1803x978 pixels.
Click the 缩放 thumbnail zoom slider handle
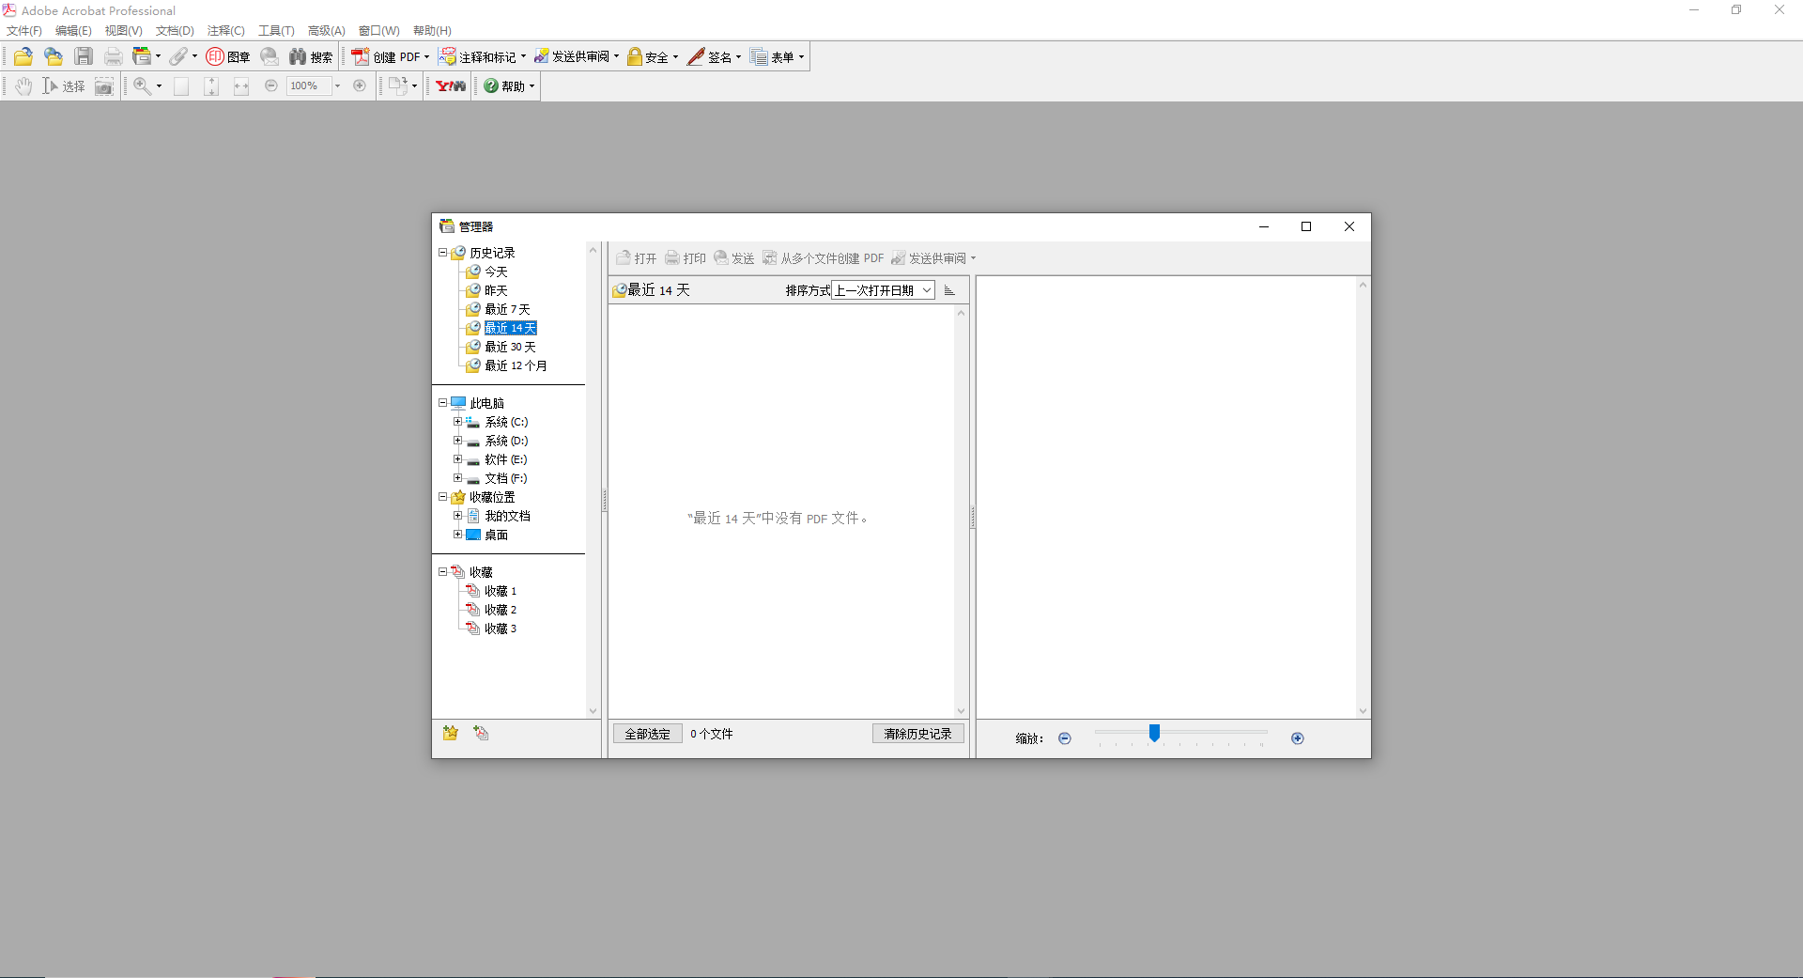click(1154, 733)
